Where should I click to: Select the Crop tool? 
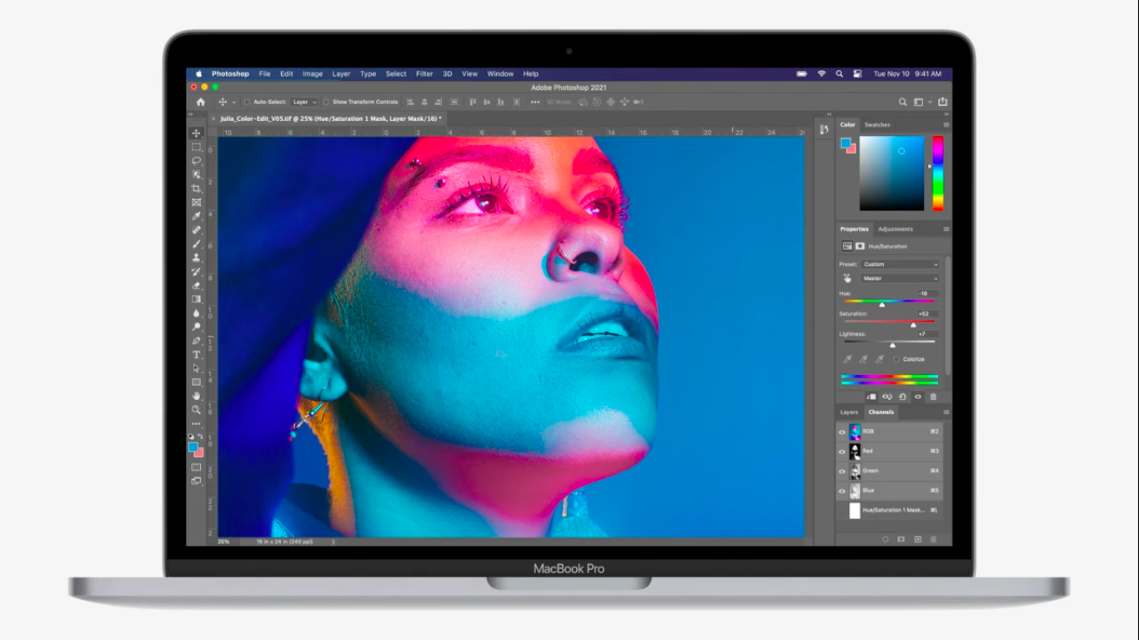pyautogui.click(x=197, y=188)
